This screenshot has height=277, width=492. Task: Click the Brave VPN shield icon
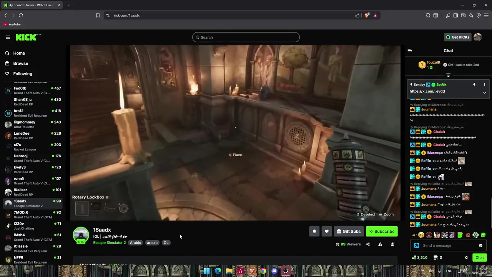click(479, 15)
